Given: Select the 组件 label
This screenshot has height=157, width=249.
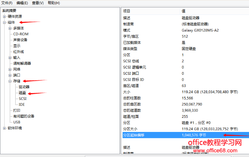Looking at the screenshot, I should [x=11, y=22].
